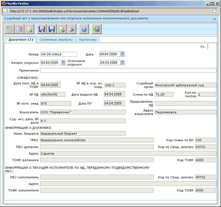This screenshot has height=207, width=221.
Task: Open calendar picker for Дата field
Action: point(122,54)
